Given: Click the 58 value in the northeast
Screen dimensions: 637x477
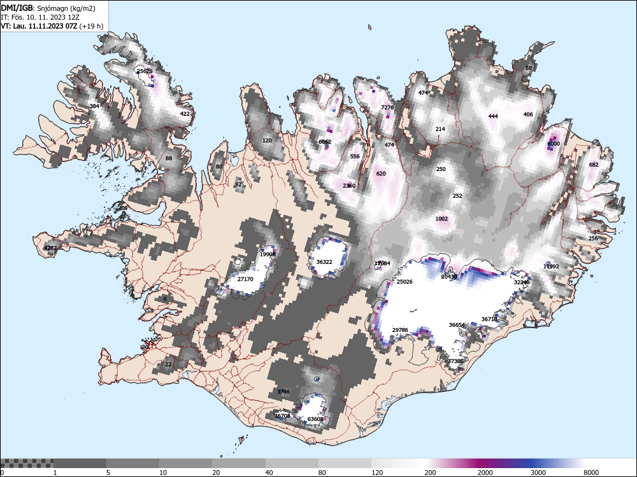Looking at the screenshot, I should pos(529,68).
